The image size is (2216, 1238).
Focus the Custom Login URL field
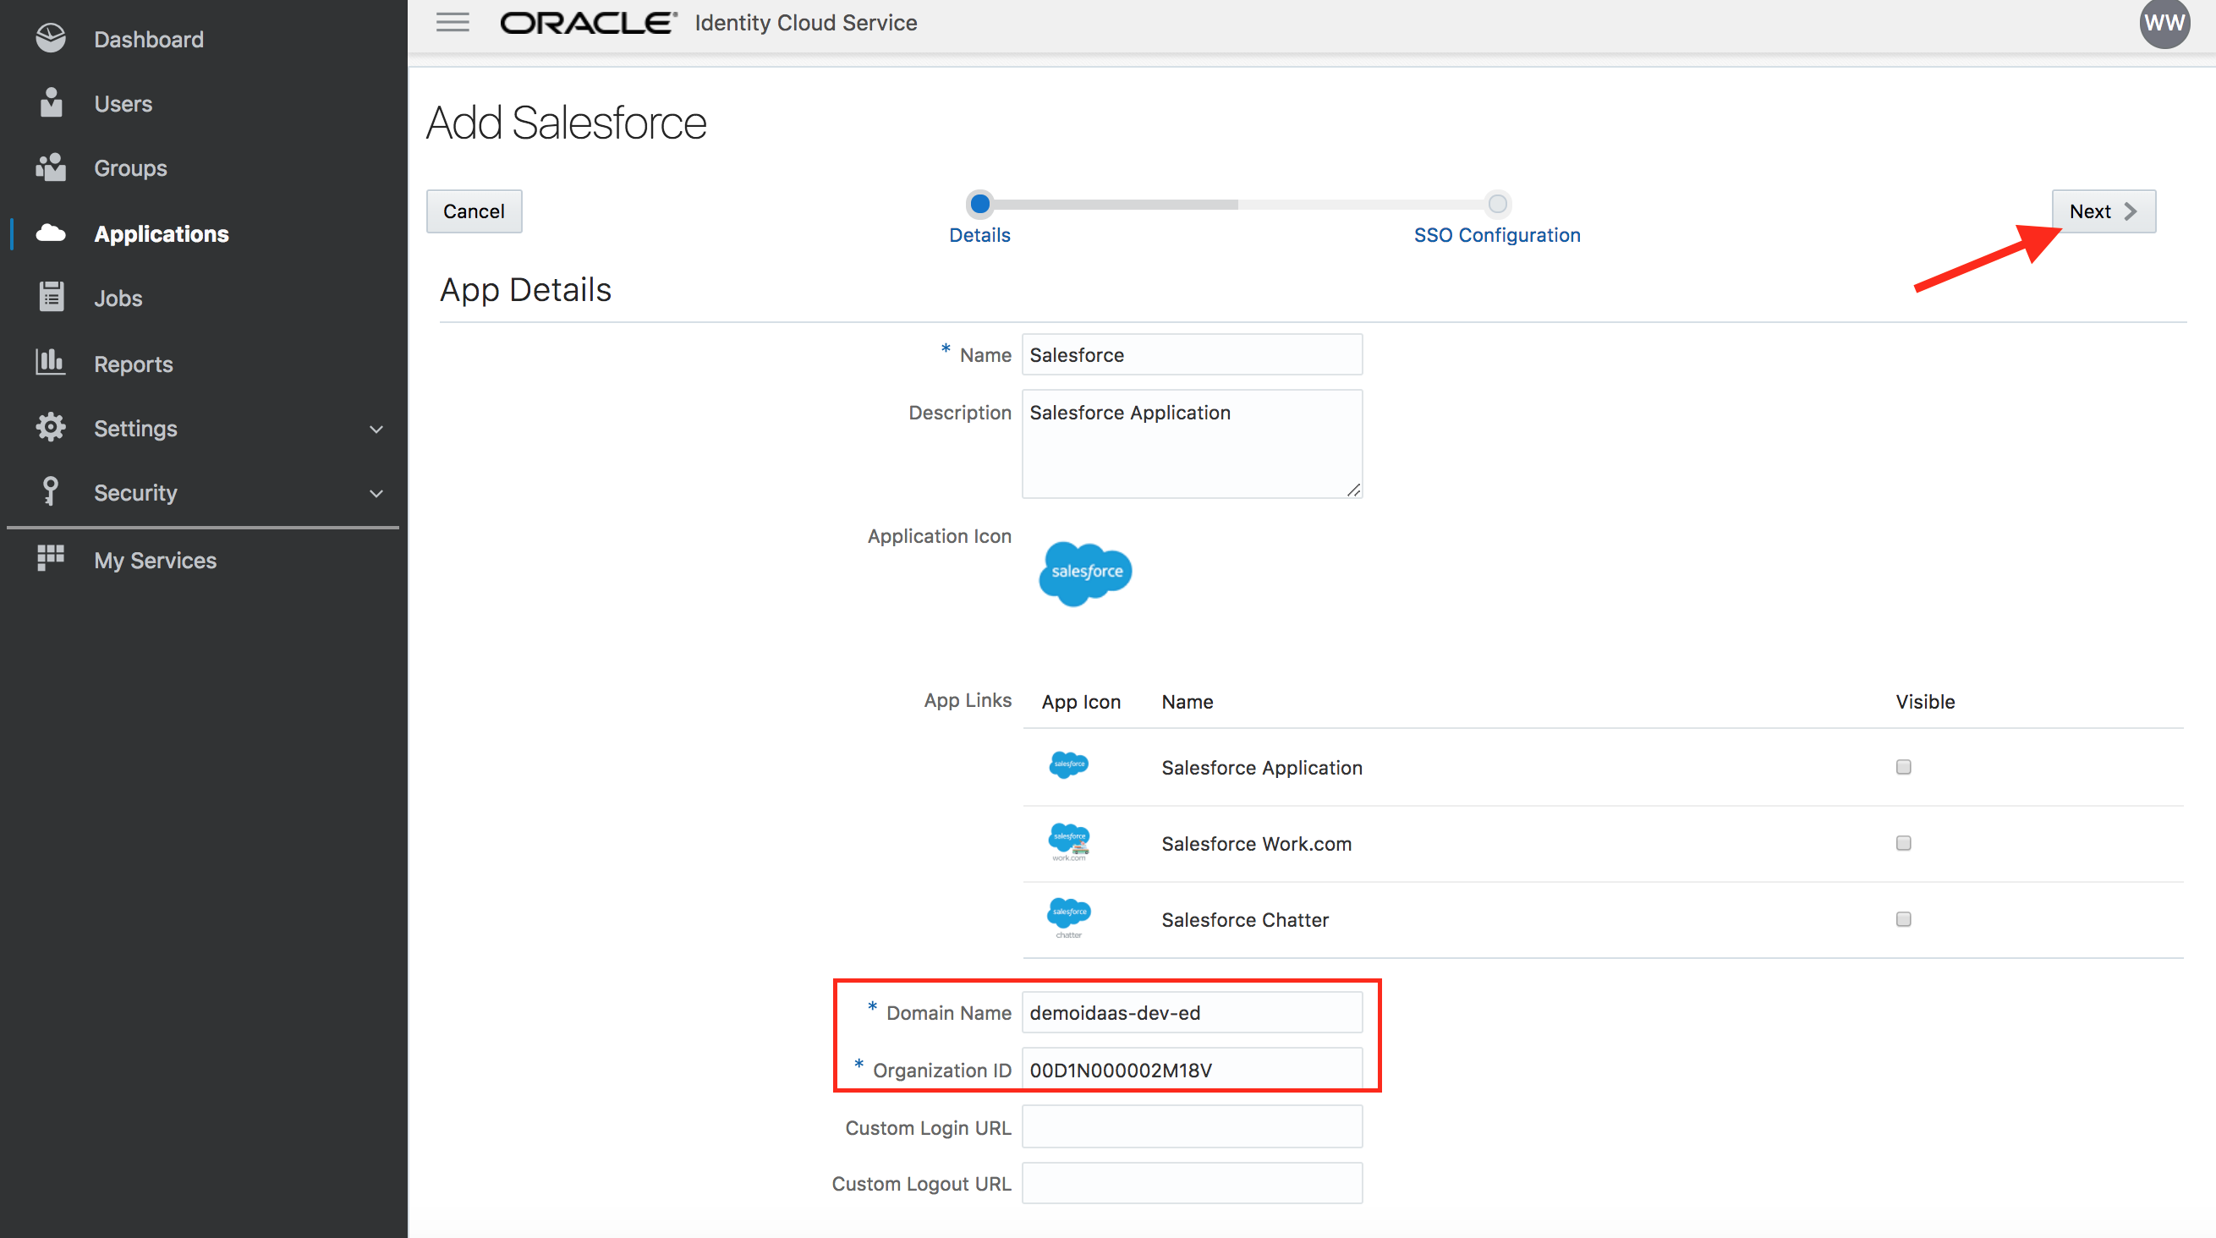tap(1192, 1127)
